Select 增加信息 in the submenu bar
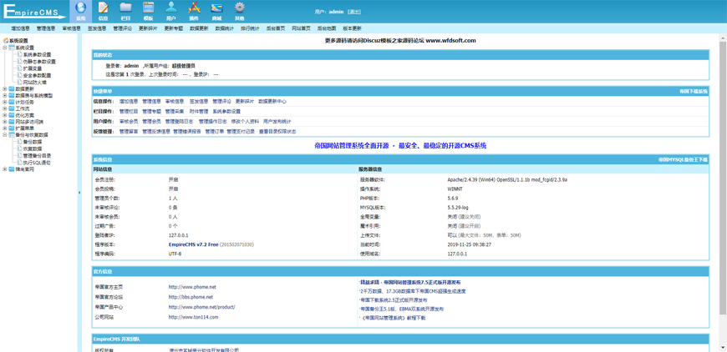This screenshot has height=352, width=727. pyautogui.click(x=20, y=28)
